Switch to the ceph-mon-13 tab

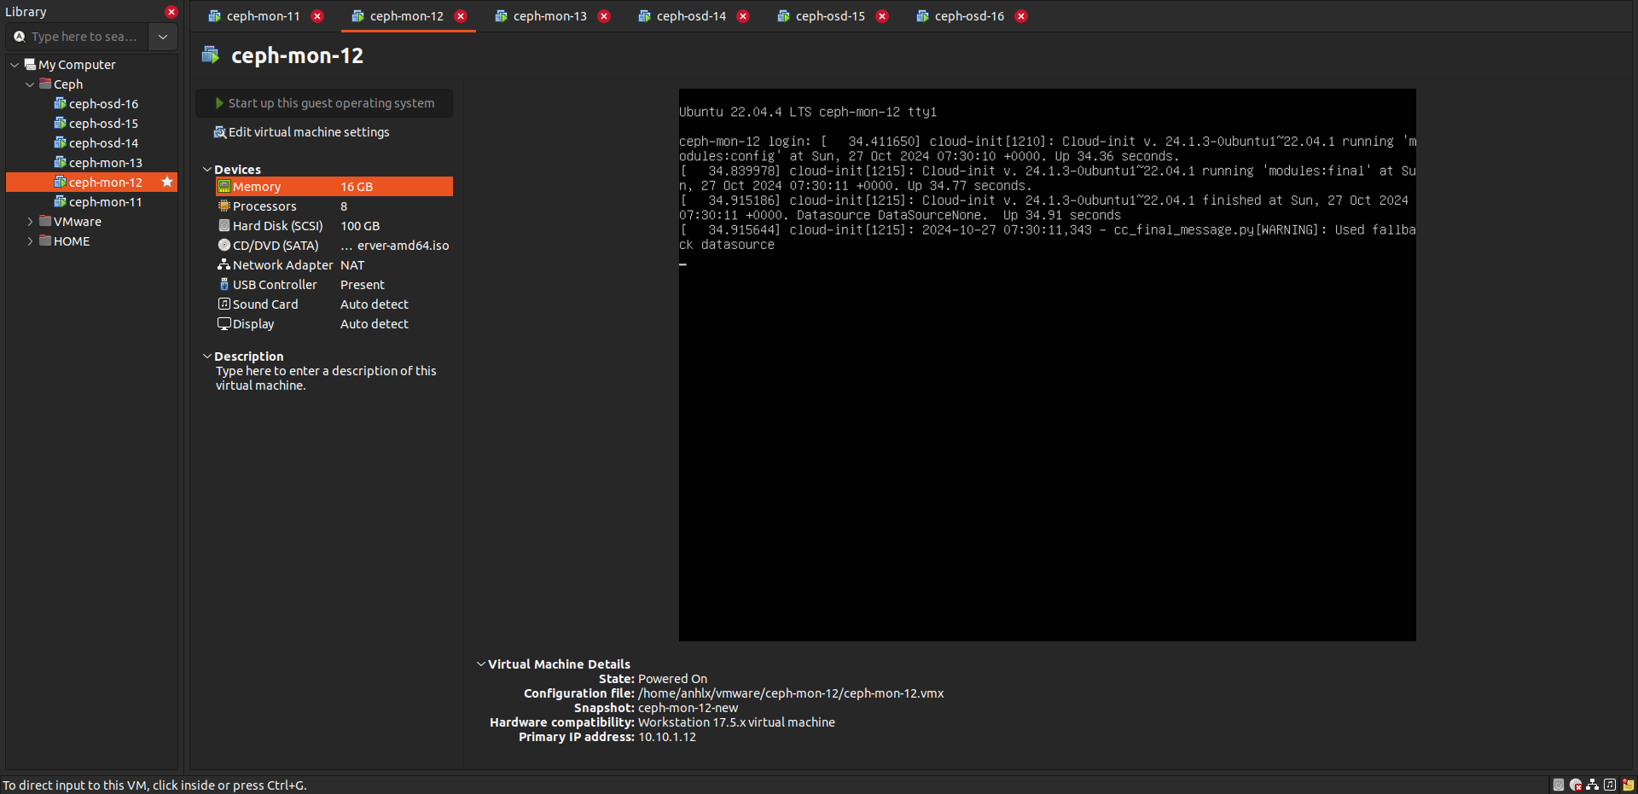[549, 16]
